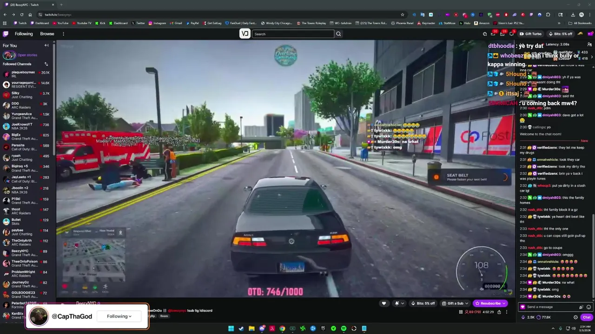The height and width of the screenshot is (334, 595).
Task: Click the CapThaGod avatar
Action: (x=39, y=316)
